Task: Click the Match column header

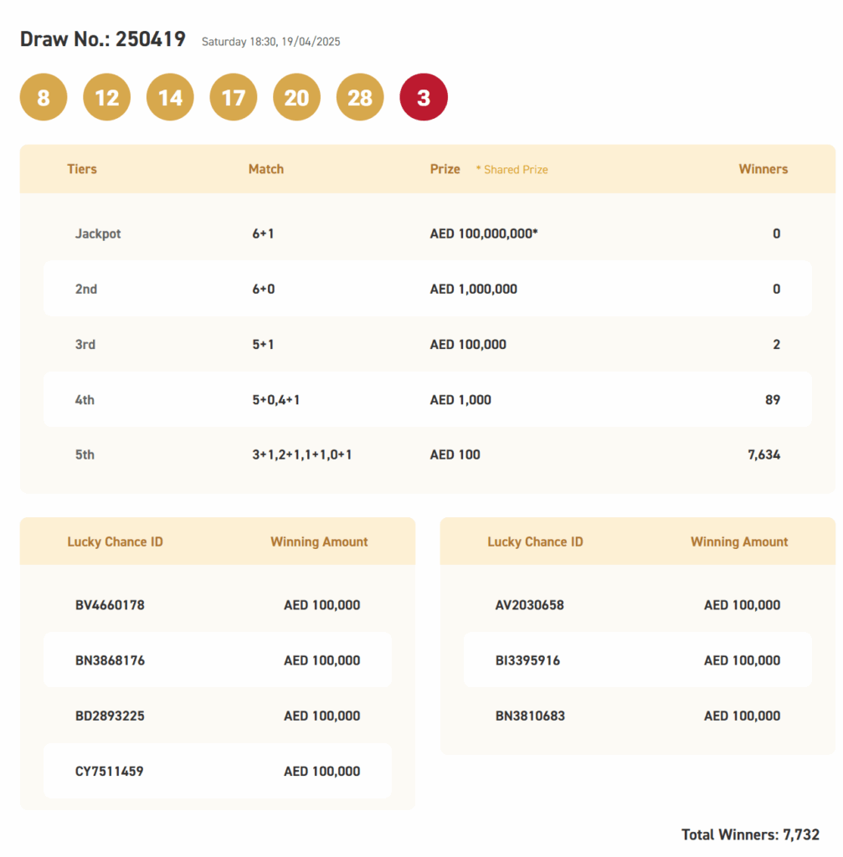Action: (266, 169)
